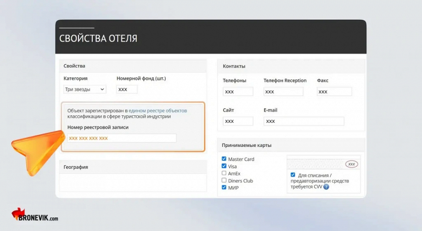Click the circled XXX CVV code on card
This screenshot has height=231, width=422.
tap(351, 164)
